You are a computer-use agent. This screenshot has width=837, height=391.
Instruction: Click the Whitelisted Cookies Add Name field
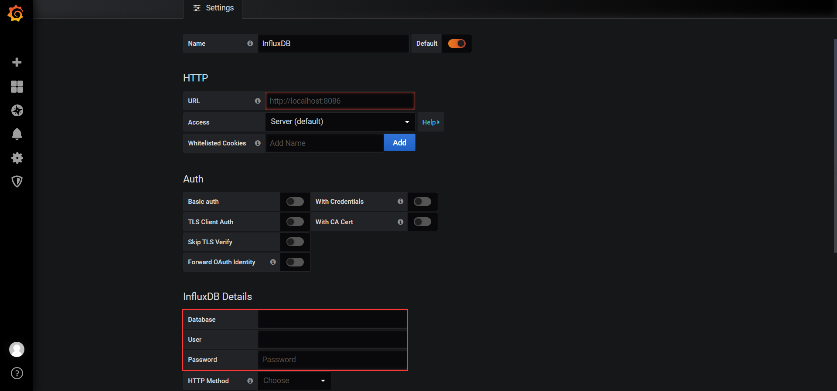[325, 143]
